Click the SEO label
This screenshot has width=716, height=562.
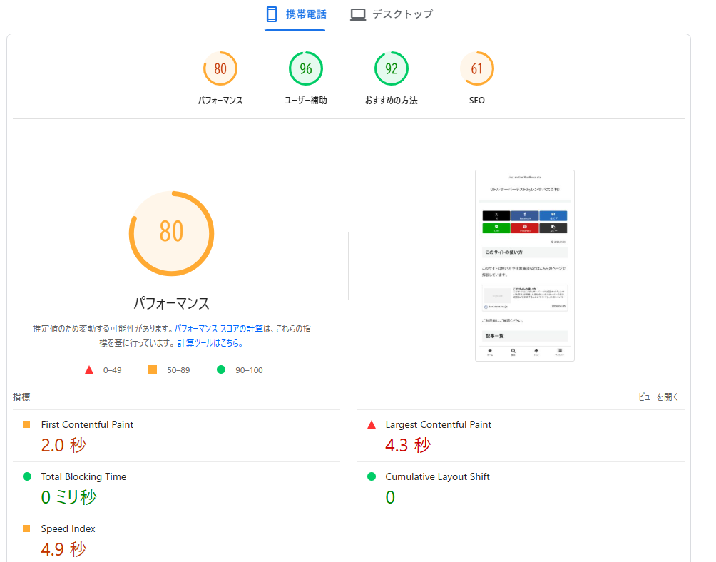(x=476, y=101)
